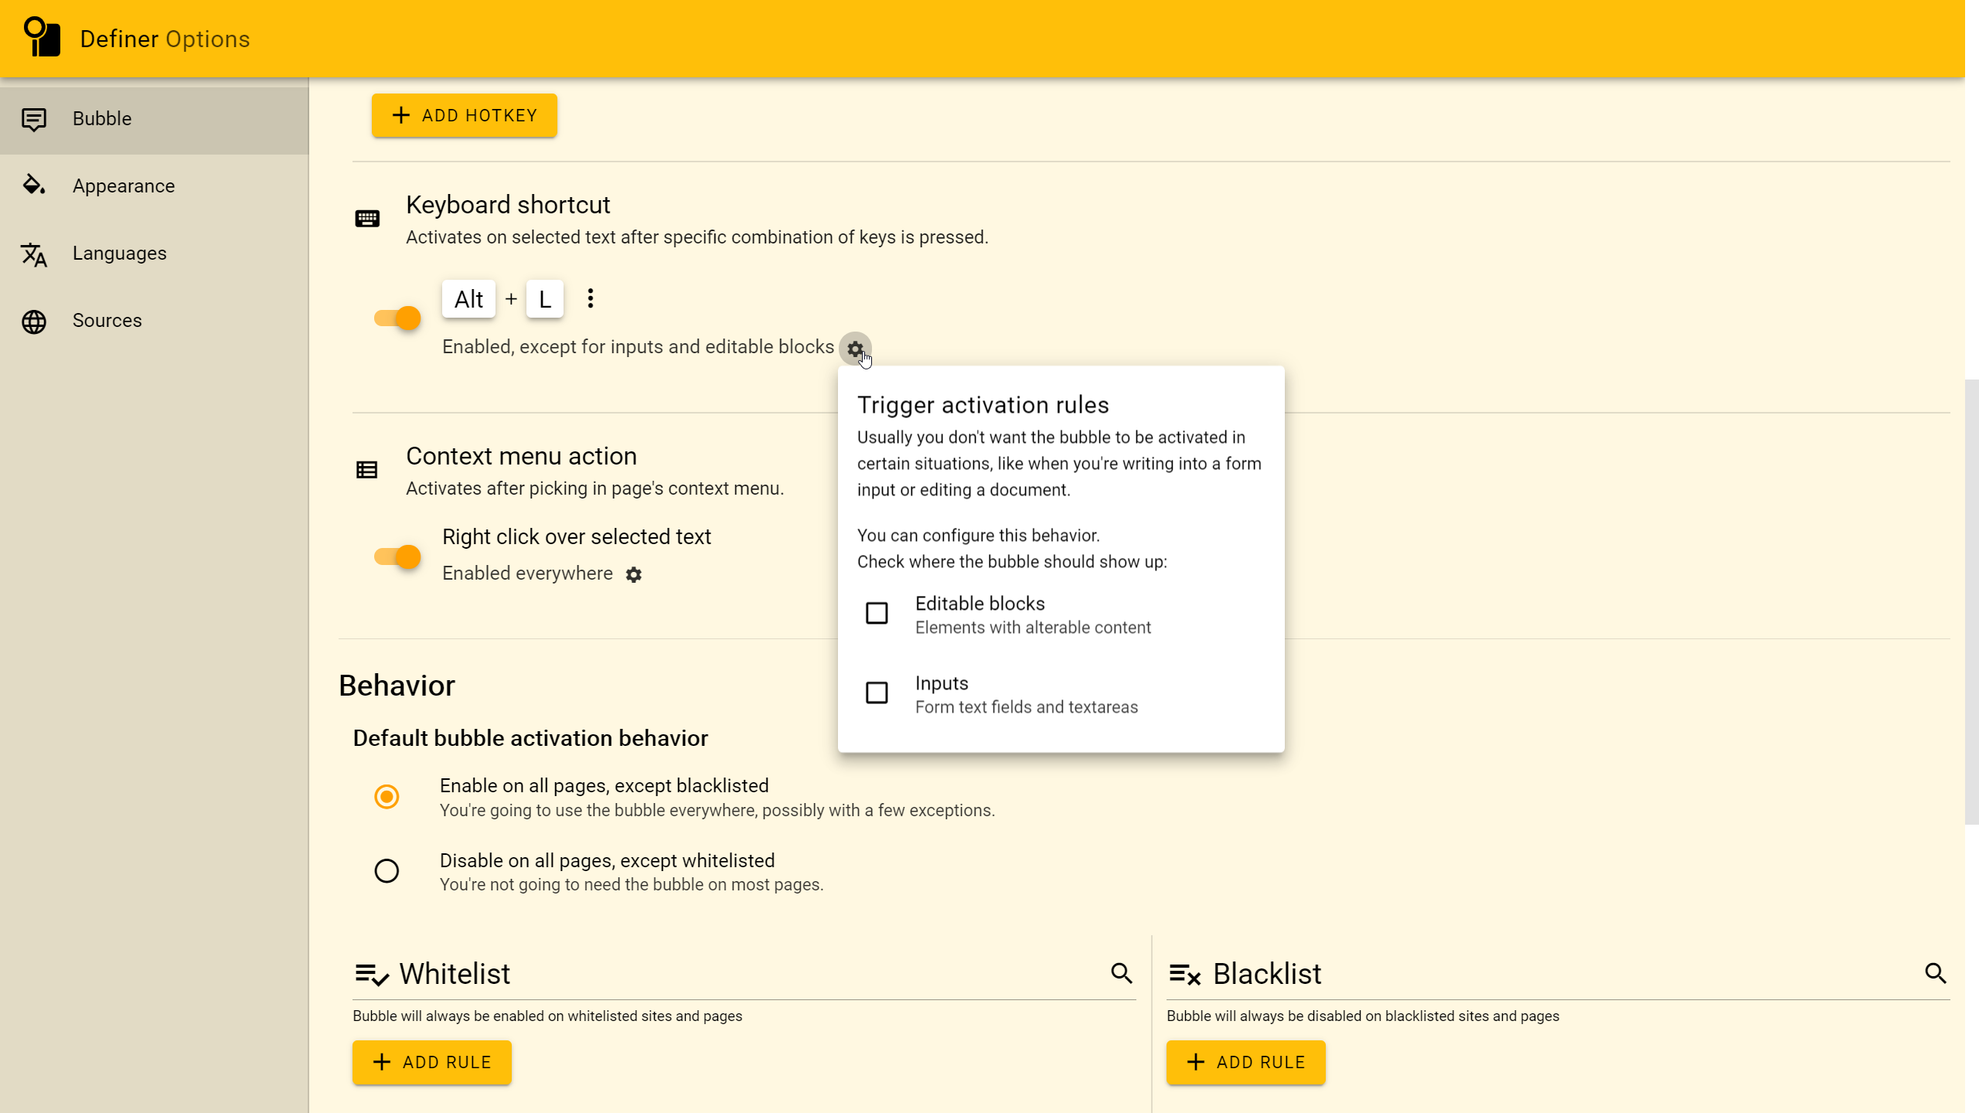Open the Appearance section

(x=124, y=186)
